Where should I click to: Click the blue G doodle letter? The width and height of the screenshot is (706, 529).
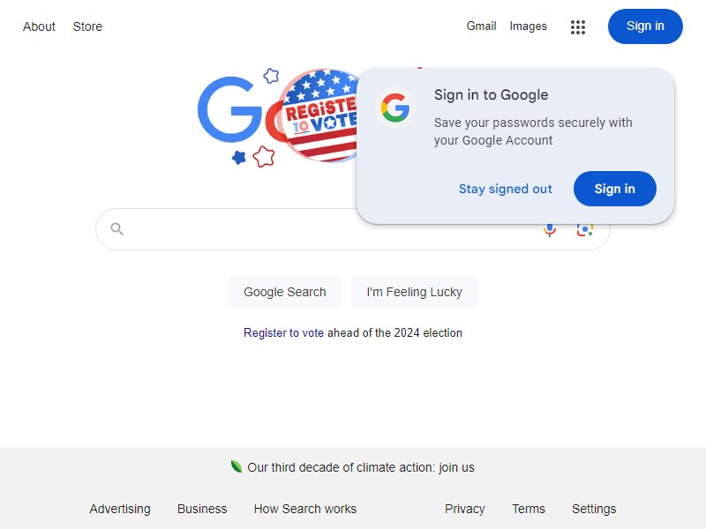pos(229,109)
